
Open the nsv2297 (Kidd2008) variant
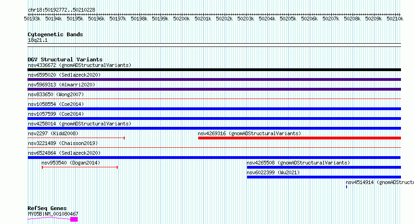pyautogui.click(x=53, y=133)
